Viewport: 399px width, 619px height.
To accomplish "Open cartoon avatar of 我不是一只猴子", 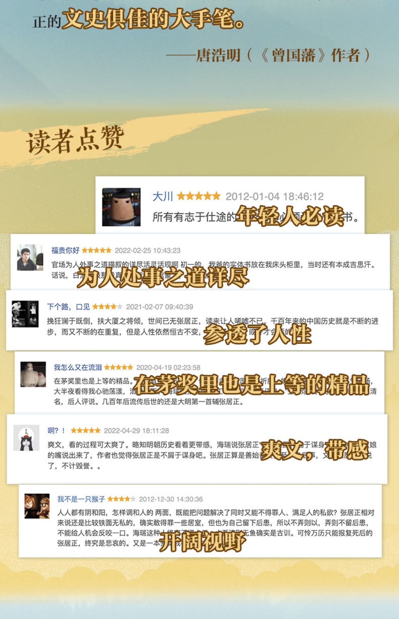I will pos(37,506).
